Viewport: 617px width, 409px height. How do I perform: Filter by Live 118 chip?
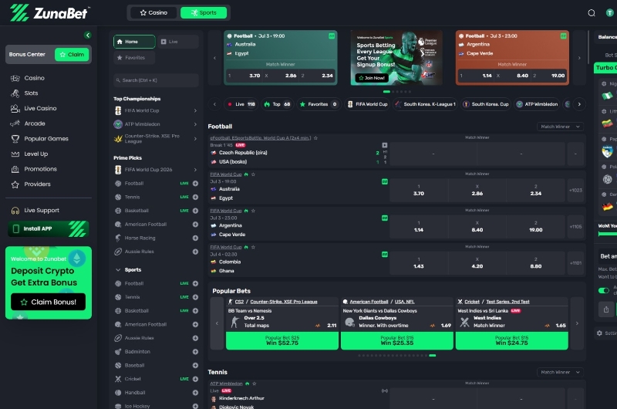tap(241, 104)
